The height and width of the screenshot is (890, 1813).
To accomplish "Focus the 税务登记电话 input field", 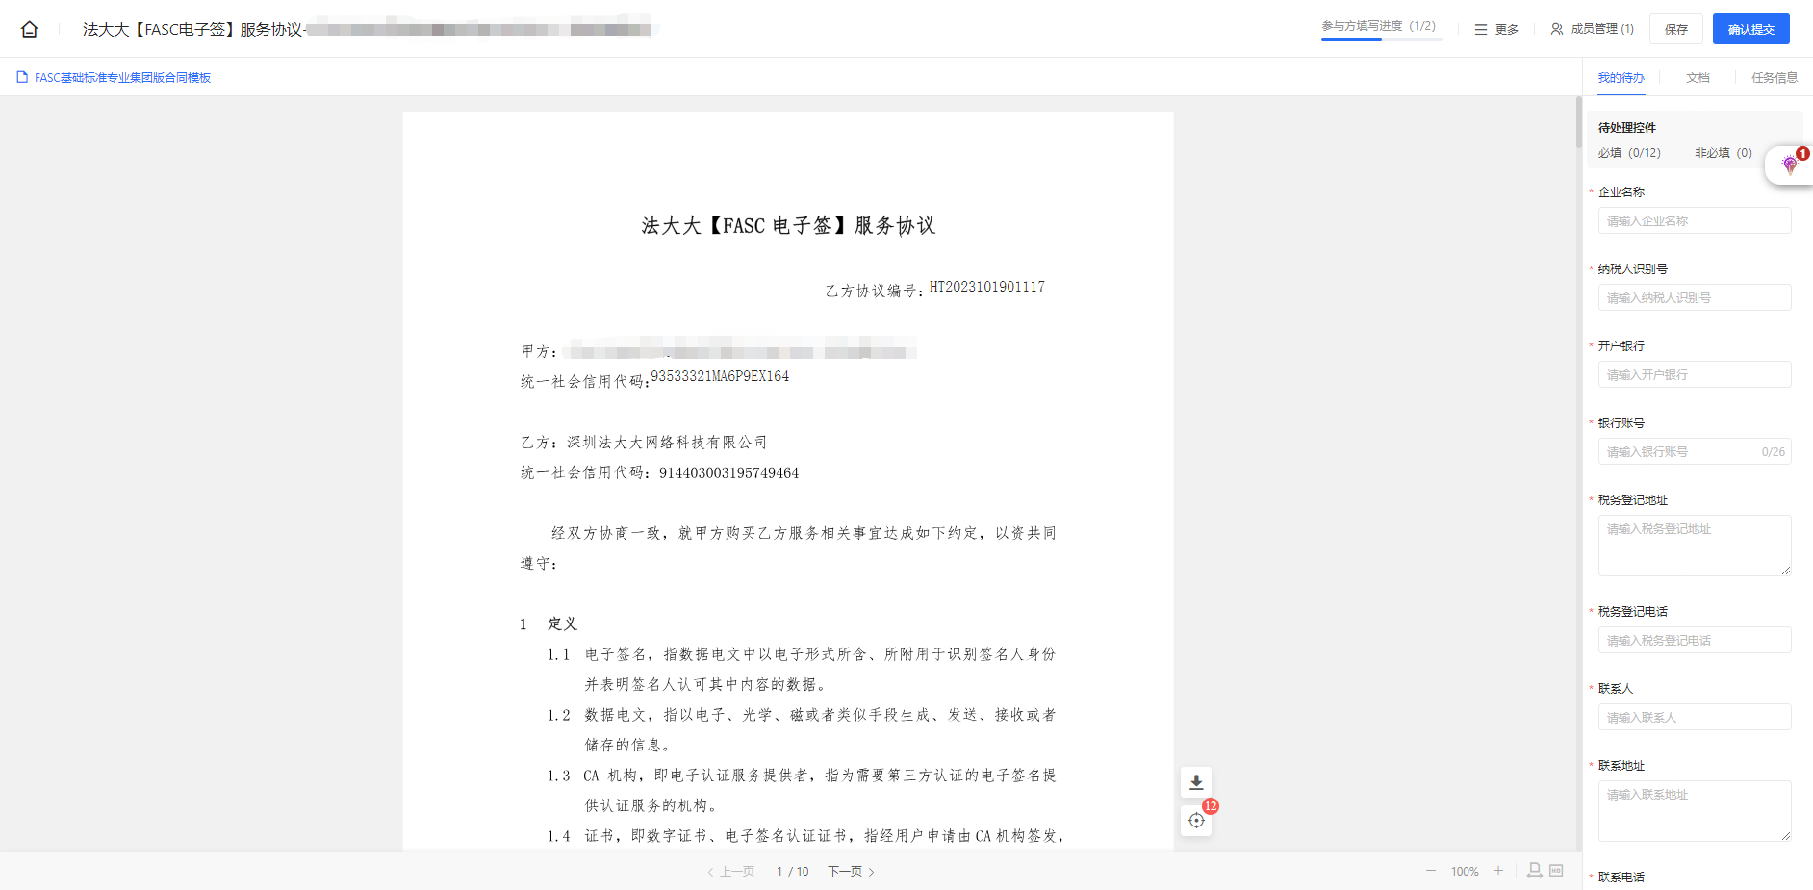I will [x=1695, y=640].
